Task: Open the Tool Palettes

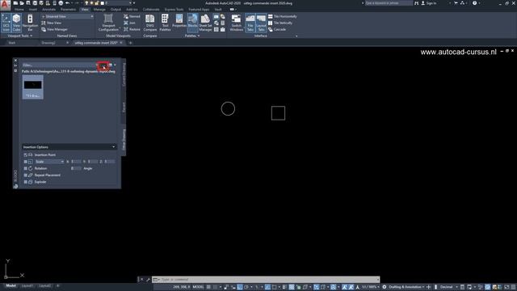Action: tap(165, 23)
